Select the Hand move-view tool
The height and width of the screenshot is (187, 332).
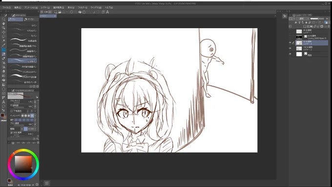click(3, 23)
